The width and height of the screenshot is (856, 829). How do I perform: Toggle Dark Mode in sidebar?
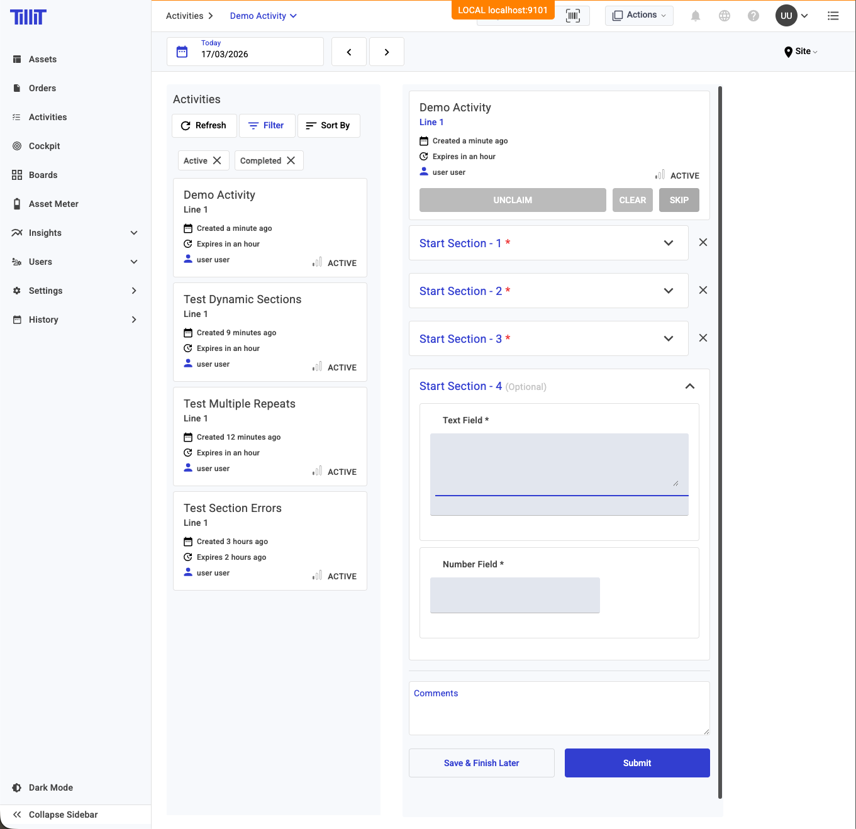50,787
